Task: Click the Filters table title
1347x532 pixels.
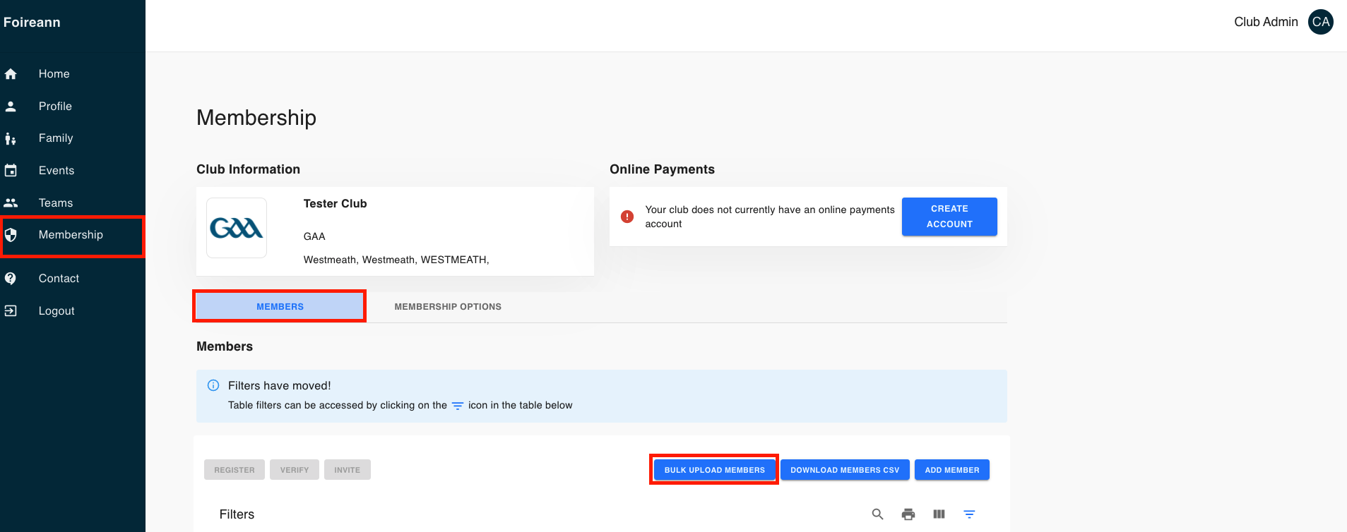Action: (237, 514)
